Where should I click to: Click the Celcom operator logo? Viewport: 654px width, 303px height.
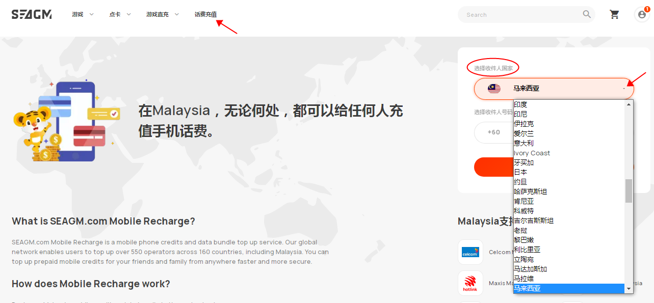470,252
